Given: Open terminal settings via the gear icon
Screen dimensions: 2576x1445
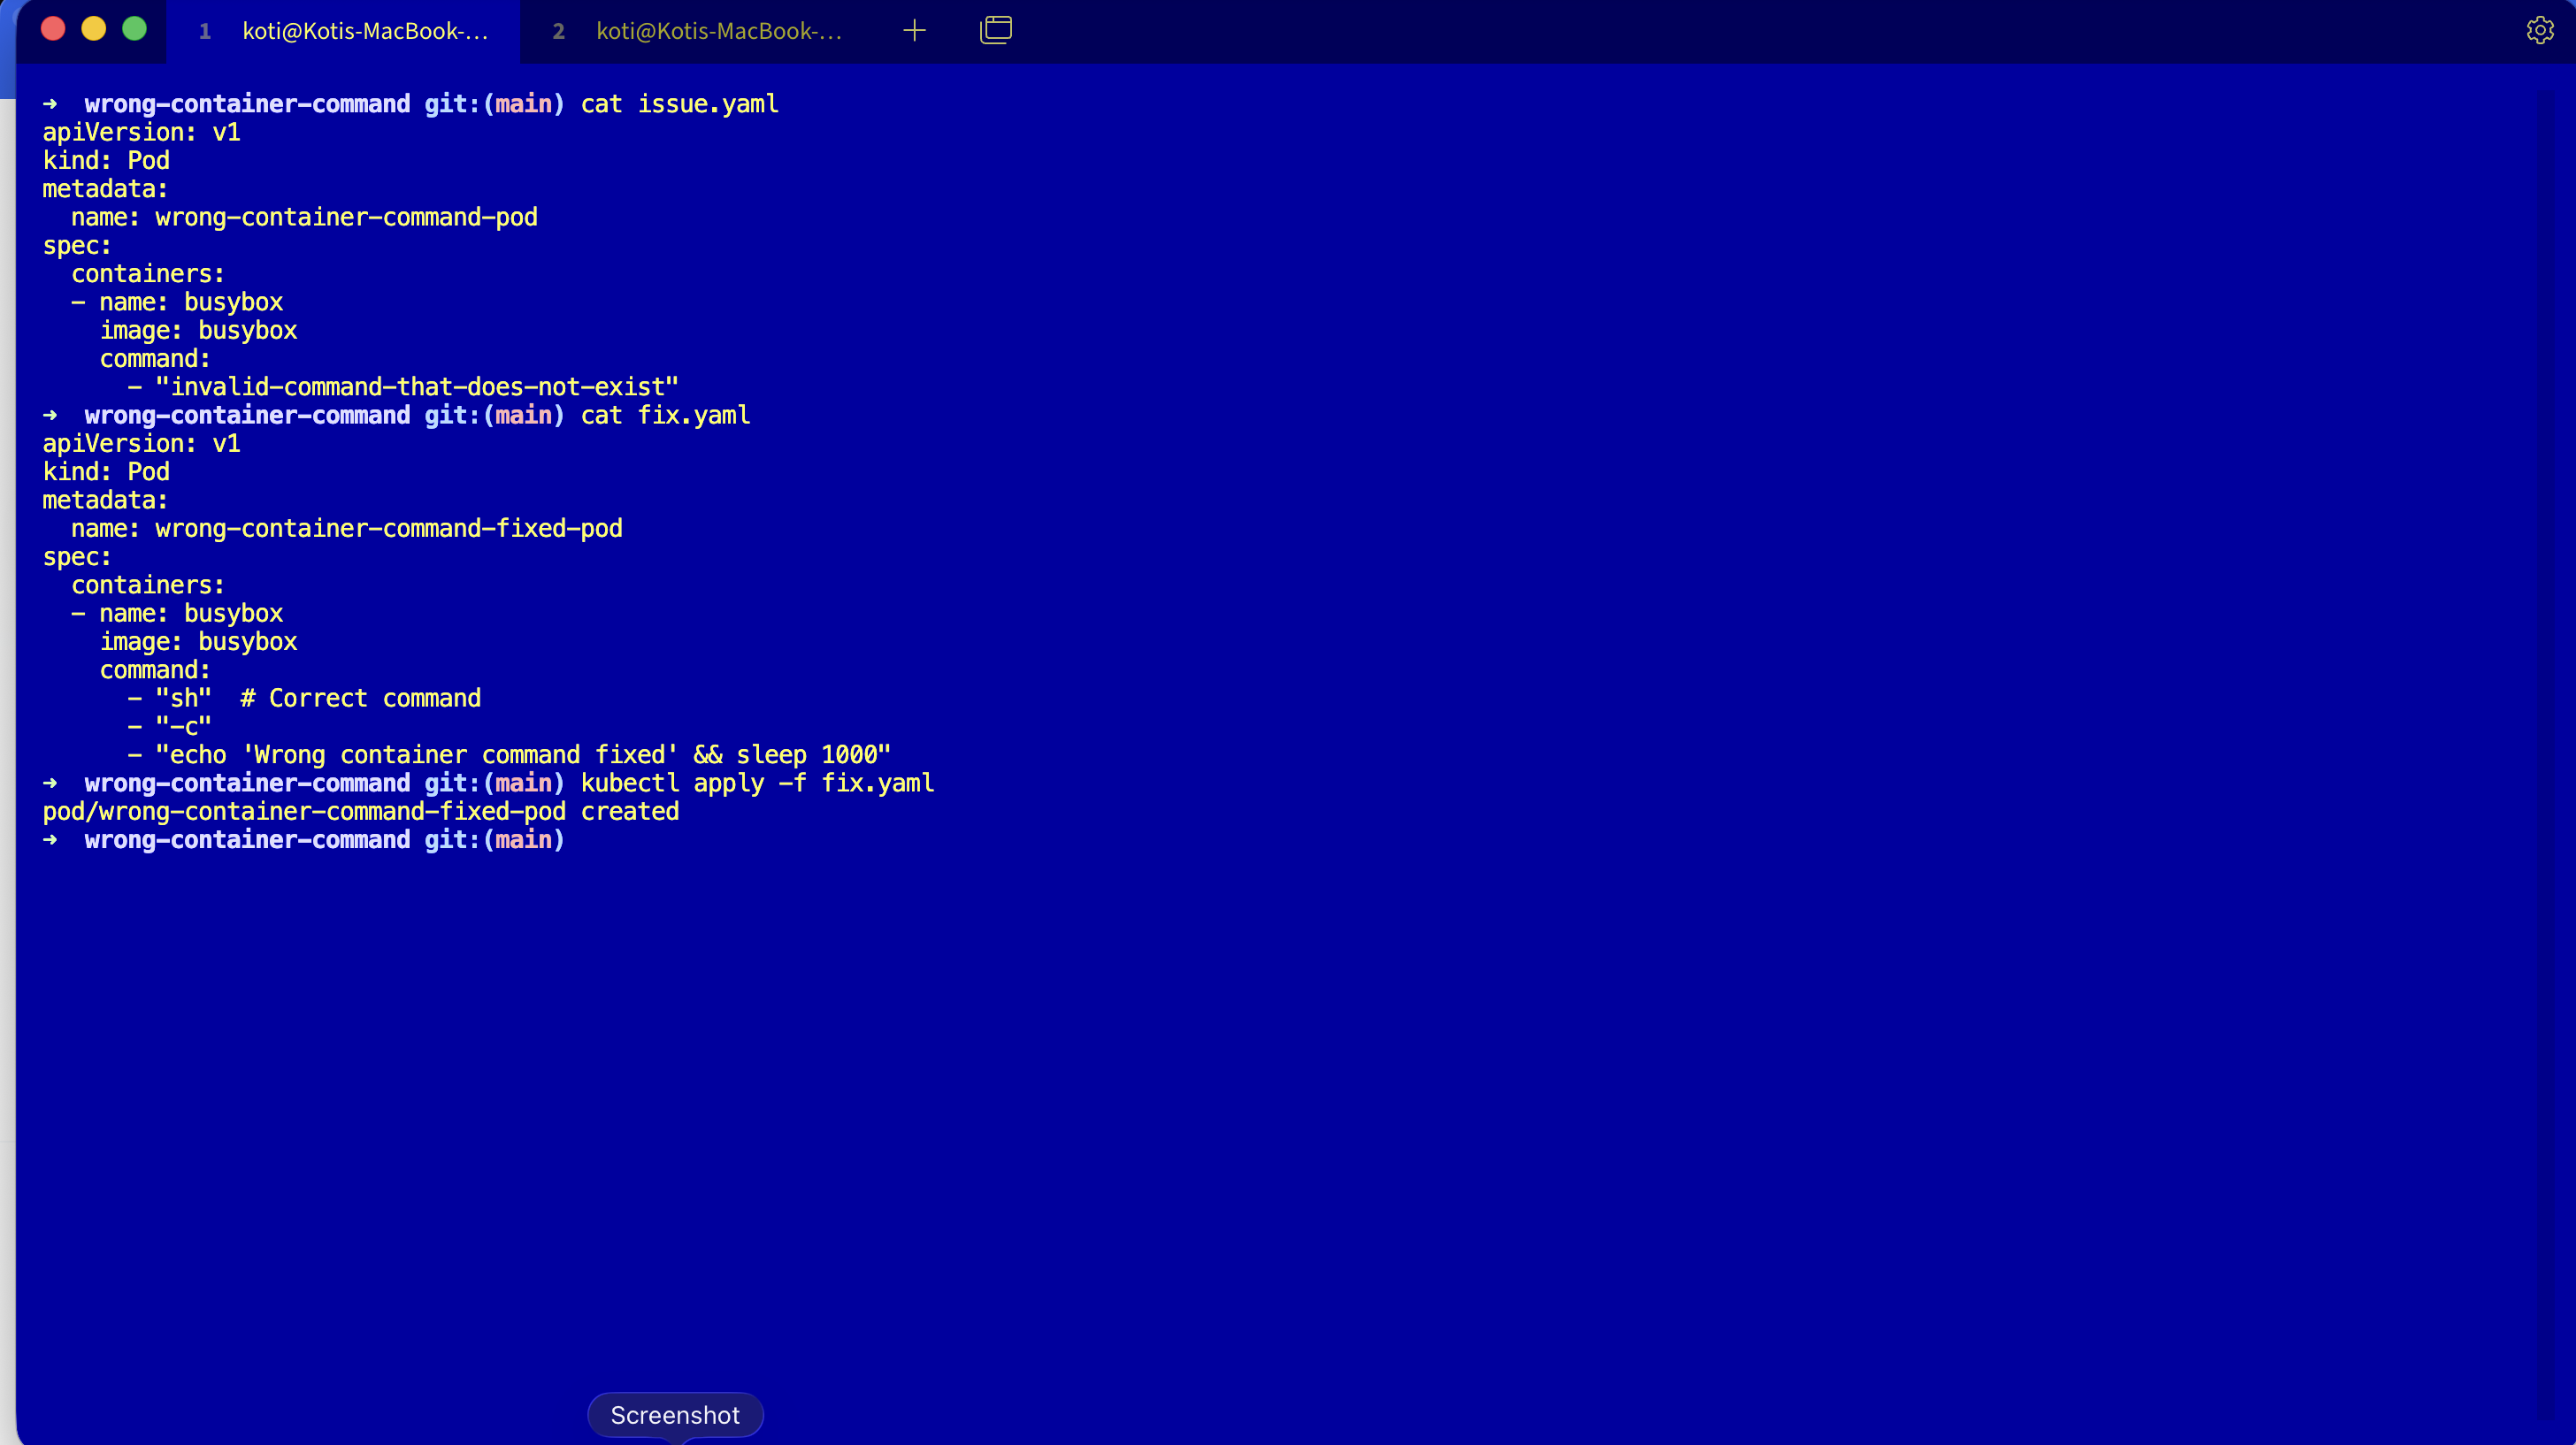Looking at the screenshot, I should (x=2540, y=30).
